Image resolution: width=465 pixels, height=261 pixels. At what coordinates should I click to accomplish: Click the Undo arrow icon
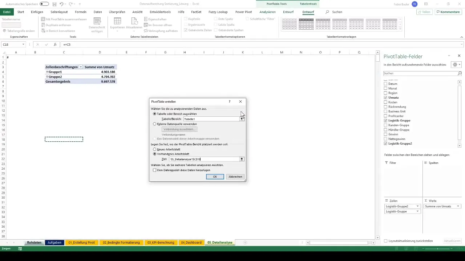click(x=61, y=4)
